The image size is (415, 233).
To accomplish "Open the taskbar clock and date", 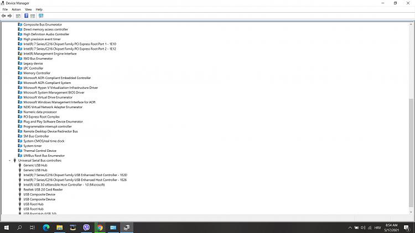I will (391, 227).
